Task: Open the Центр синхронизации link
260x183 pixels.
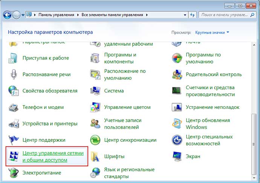Action: coord(130,140)
